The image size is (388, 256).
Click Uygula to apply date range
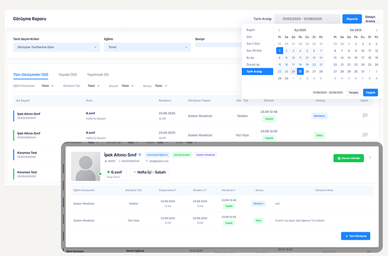(370, 92)
